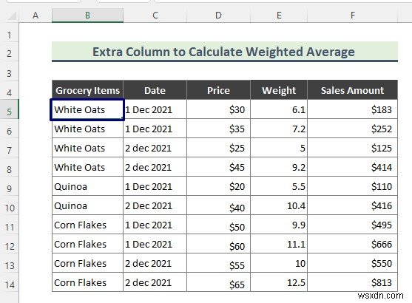Click the fill handle of cell B5
412x303 pixels.
[123, 119]
